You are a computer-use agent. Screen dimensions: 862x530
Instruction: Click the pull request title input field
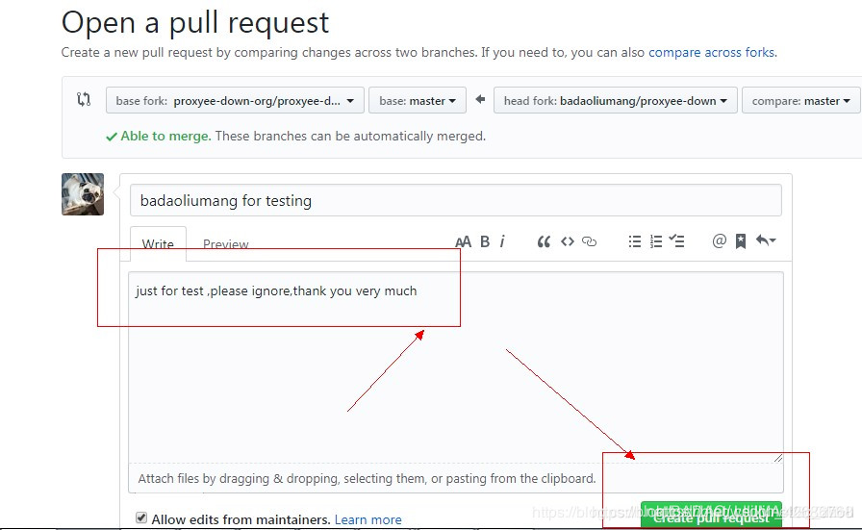click(456, 200)
